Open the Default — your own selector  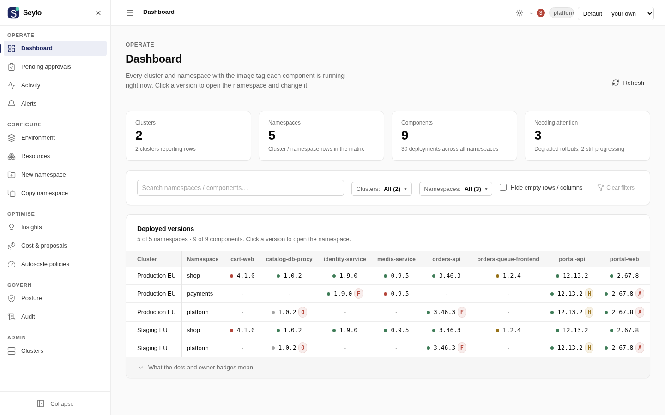point(616,13)
